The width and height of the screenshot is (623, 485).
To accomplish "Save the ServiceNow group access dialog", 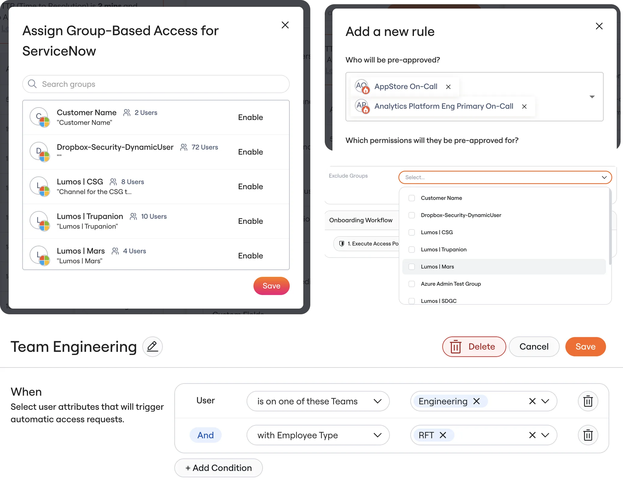I will tap(271, 286).
